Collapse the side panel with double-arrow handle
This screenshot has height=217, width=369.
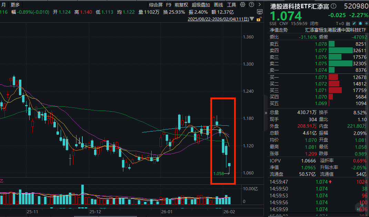tap(266, 113)
